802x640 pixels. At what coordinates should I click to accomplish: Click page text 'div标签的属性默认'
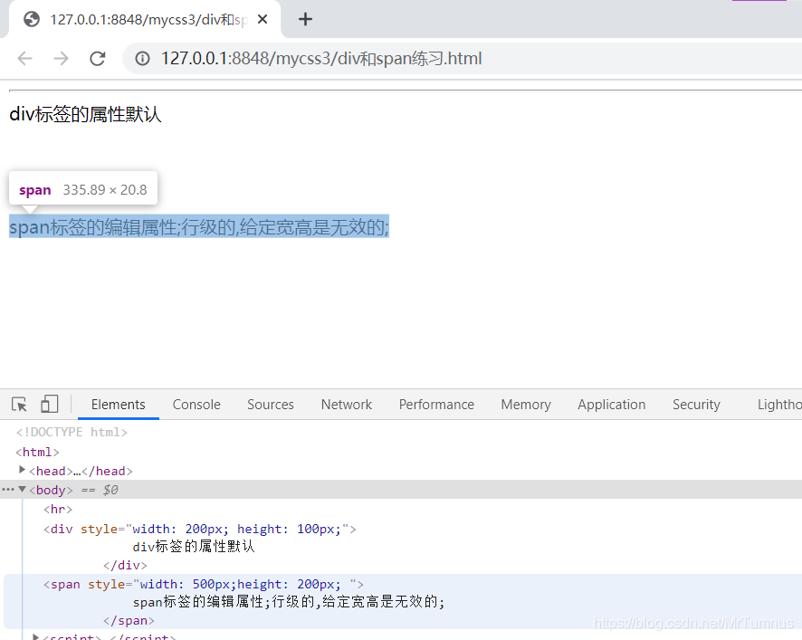85,114
